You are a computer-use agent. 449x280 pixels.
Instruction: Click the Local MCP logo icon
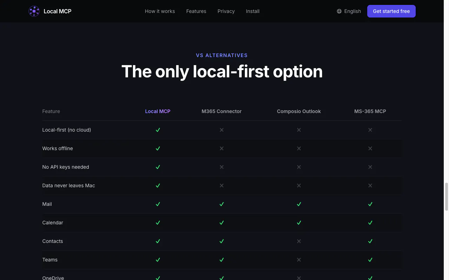(34, 11)
